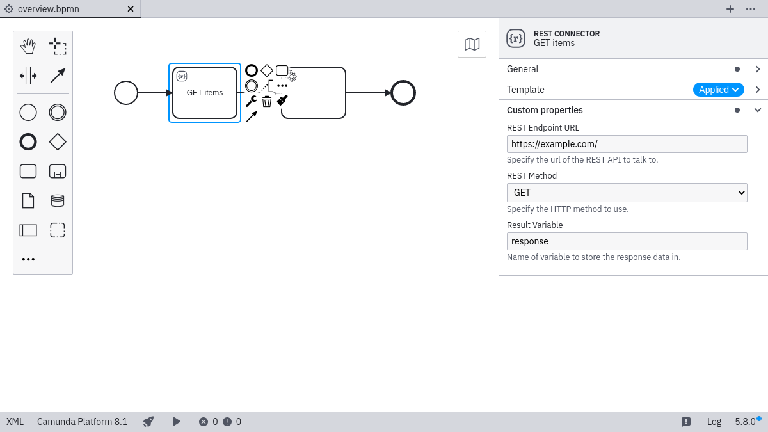Open the tab options menu with three dots
The height and width of the screenshot is (432, 768).
coord(751,9)
